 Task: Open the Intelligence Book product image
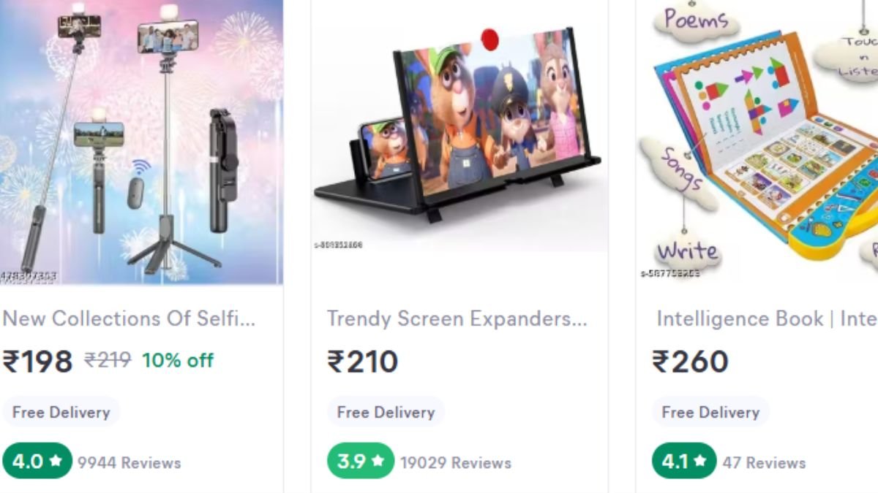(757, 142)
